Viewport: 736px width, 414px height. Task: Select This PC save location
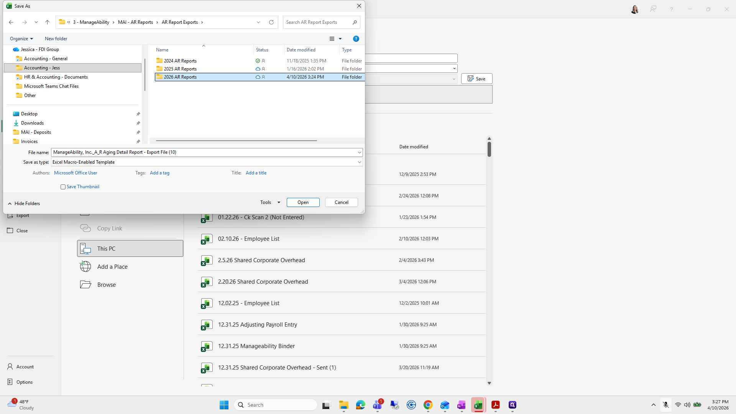[130, 248]
